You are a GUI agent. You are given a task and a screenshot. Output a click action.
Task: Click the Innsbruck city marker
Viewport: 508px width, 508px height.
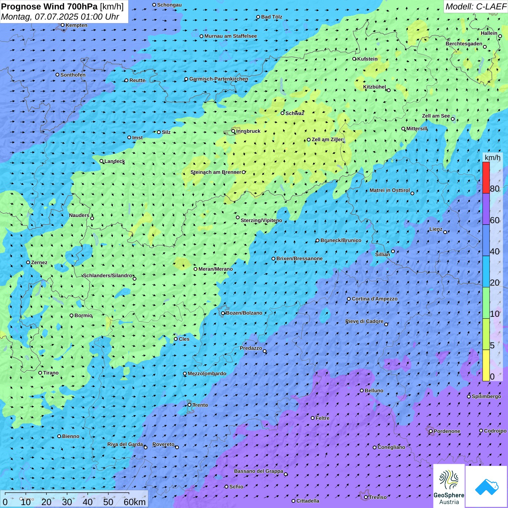[233, 131]
